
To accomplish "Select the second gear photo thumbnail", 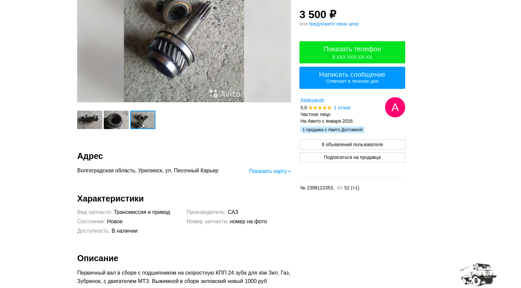I will coord(116,120).
